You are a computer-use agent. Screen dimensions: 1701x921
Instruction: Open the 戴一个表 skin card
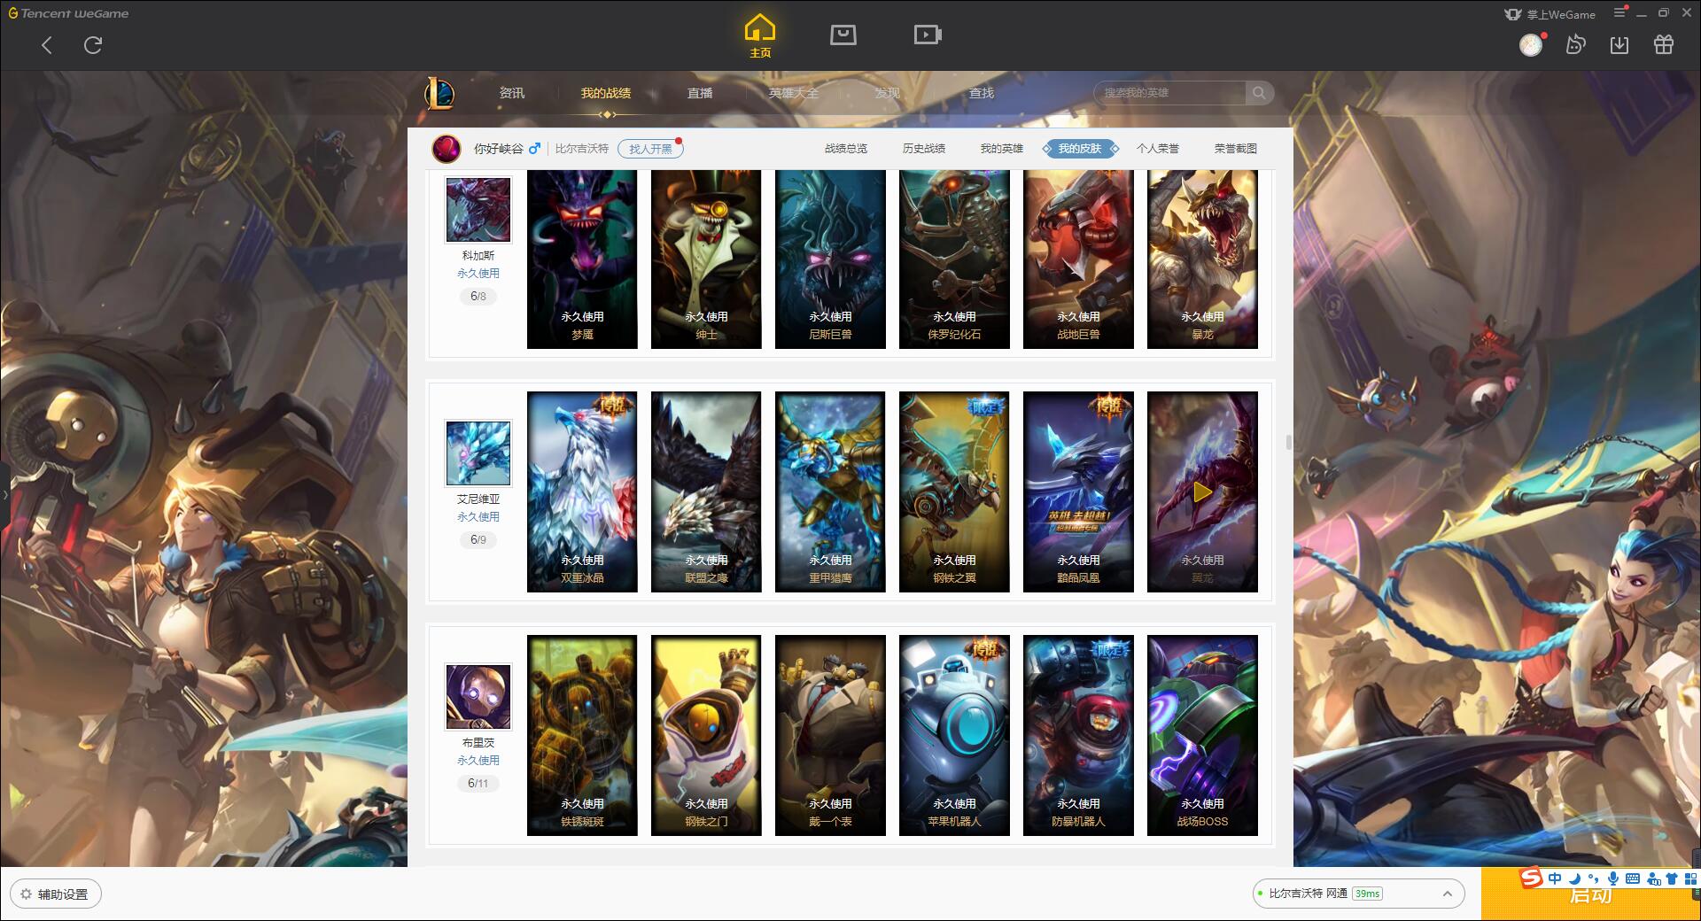coord(830,735)
